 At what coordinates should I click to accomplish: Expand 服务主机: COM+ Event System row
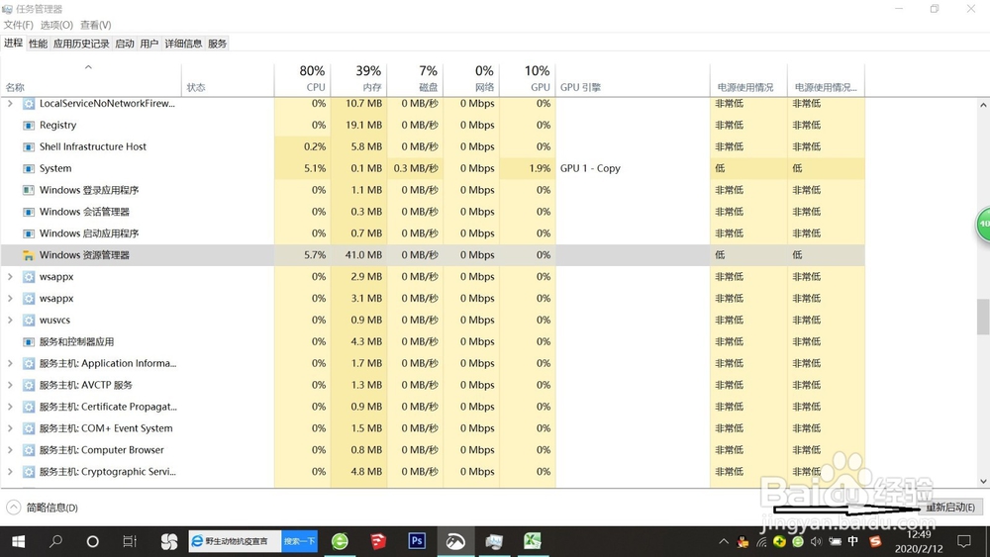point(10,428)
